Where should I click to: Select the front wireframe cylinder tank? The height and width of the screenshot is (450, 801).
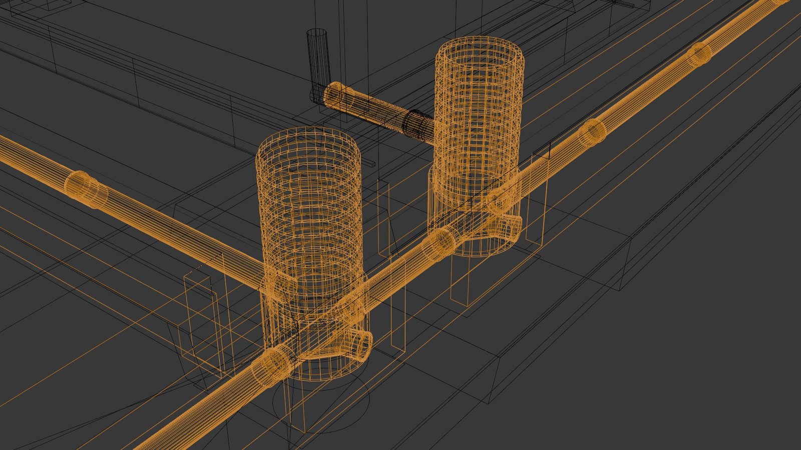(308, 210)
